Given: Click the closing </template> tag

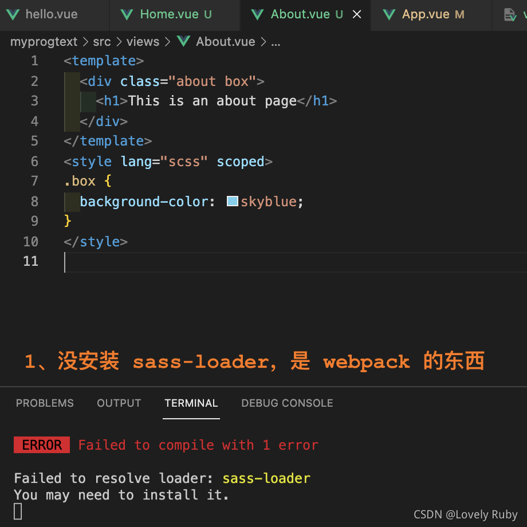Looking at the screenshot, I should [x=108, y=141].
